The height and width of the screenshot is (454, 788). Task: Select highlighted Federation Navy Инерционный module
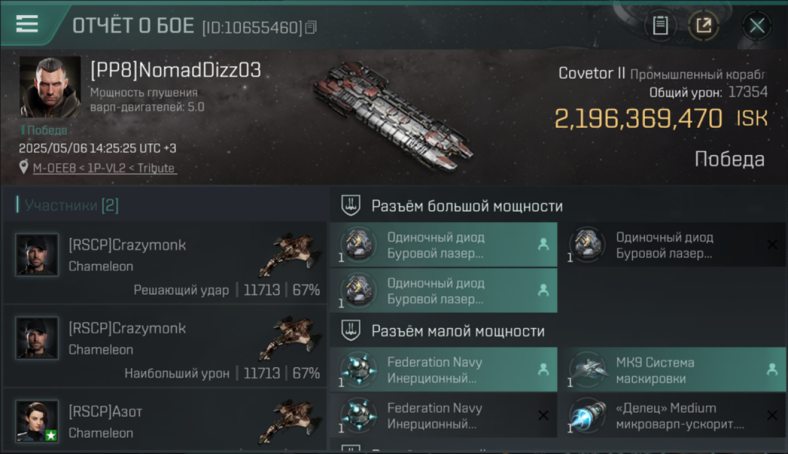(444, 369)
